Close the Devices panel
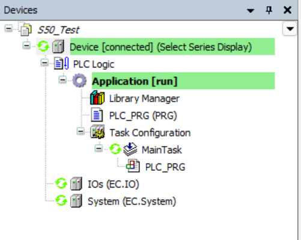Viewport: 301px width, 240px height. coord(288,10)
